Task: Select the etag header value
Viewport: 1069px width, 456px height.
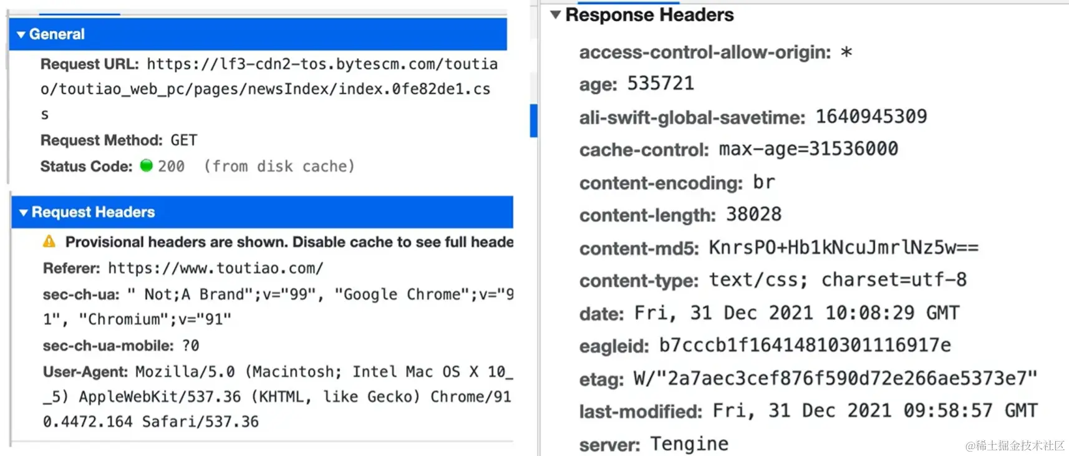Action: click(x=835, y=378)
